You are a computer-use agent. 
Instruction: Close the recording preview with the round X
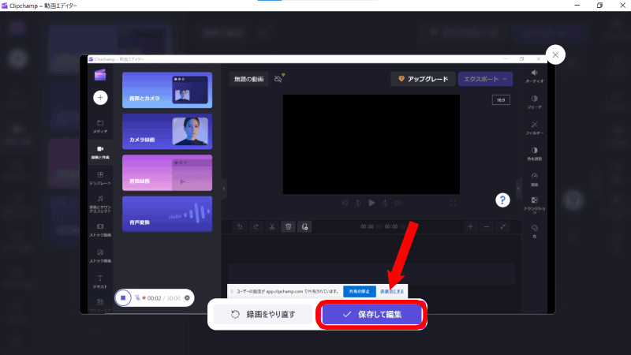coord(555,54)
